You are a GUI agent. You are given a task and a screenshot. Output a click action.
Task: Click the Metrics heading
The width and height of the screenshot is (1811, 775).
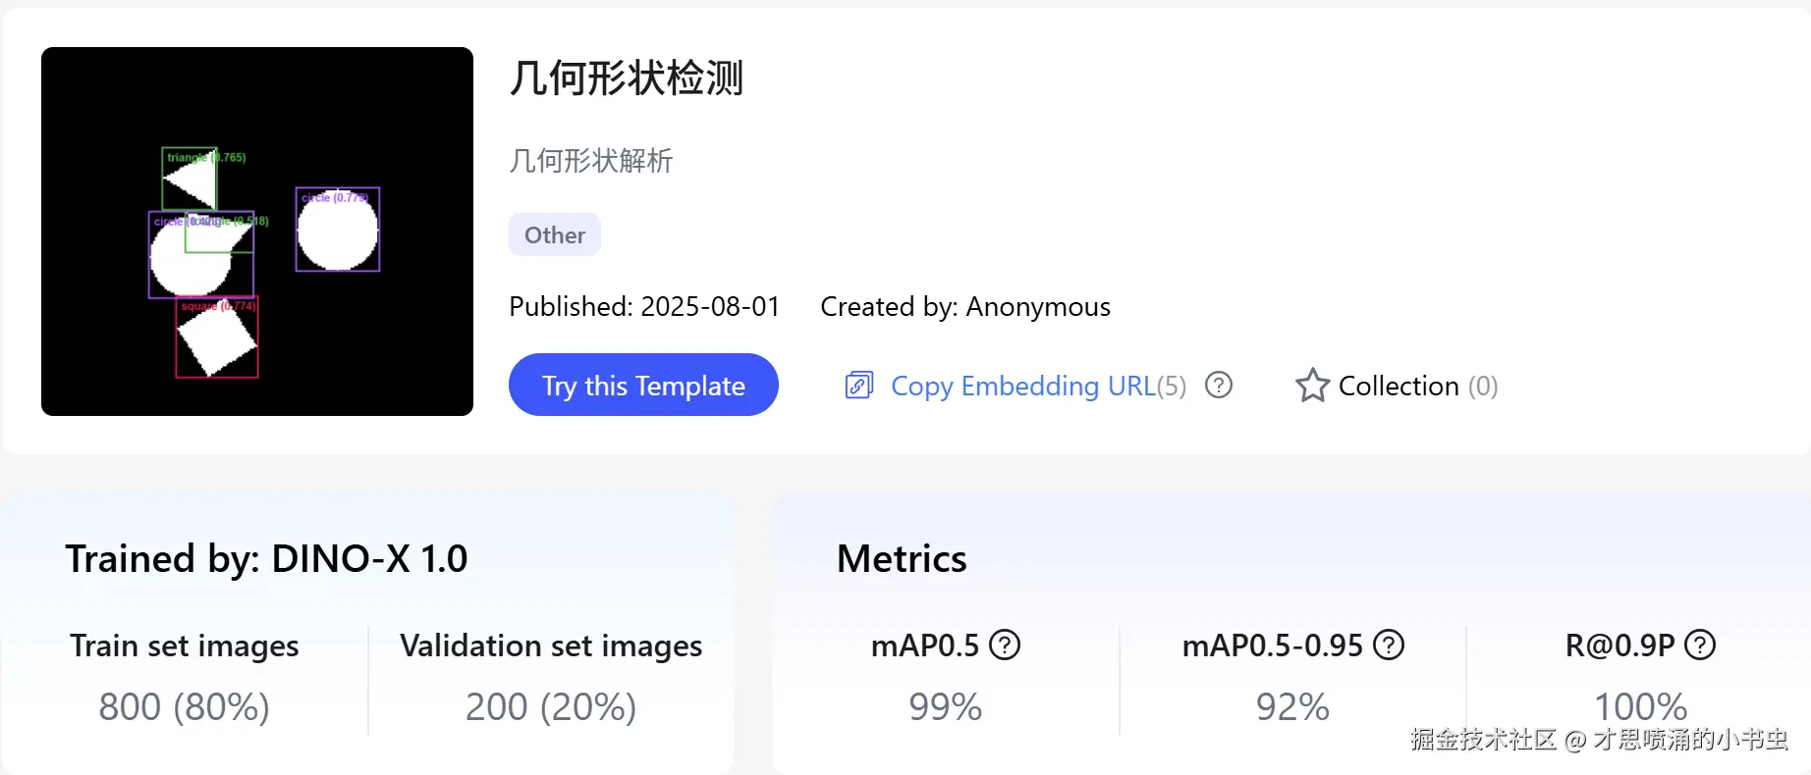pyautogui.click(x=902, y=558)
